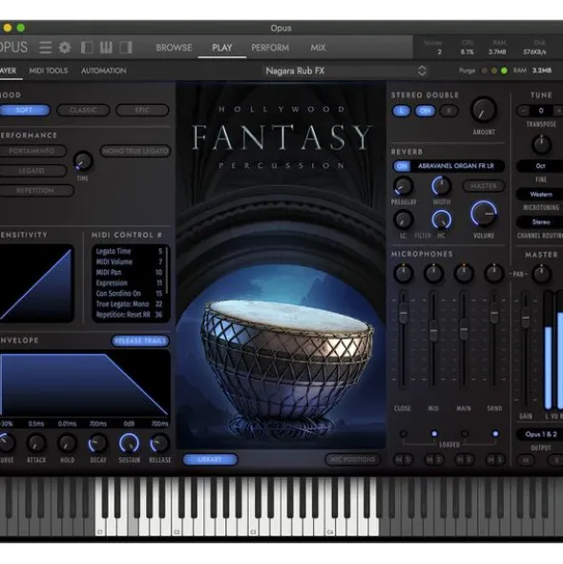Click the envelope Release knob
563x564 pixels.
159,444
